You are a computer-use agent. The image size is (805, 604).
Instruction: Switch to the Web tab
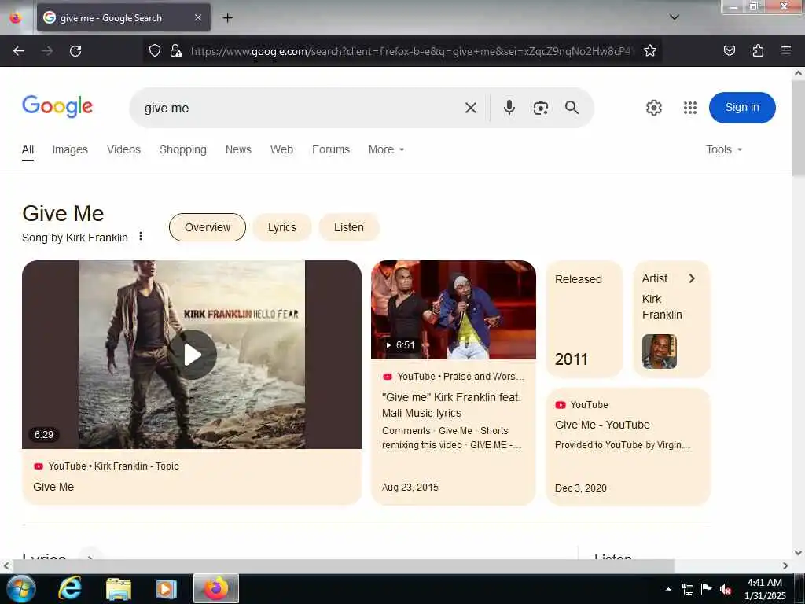[x=281, y=149]
